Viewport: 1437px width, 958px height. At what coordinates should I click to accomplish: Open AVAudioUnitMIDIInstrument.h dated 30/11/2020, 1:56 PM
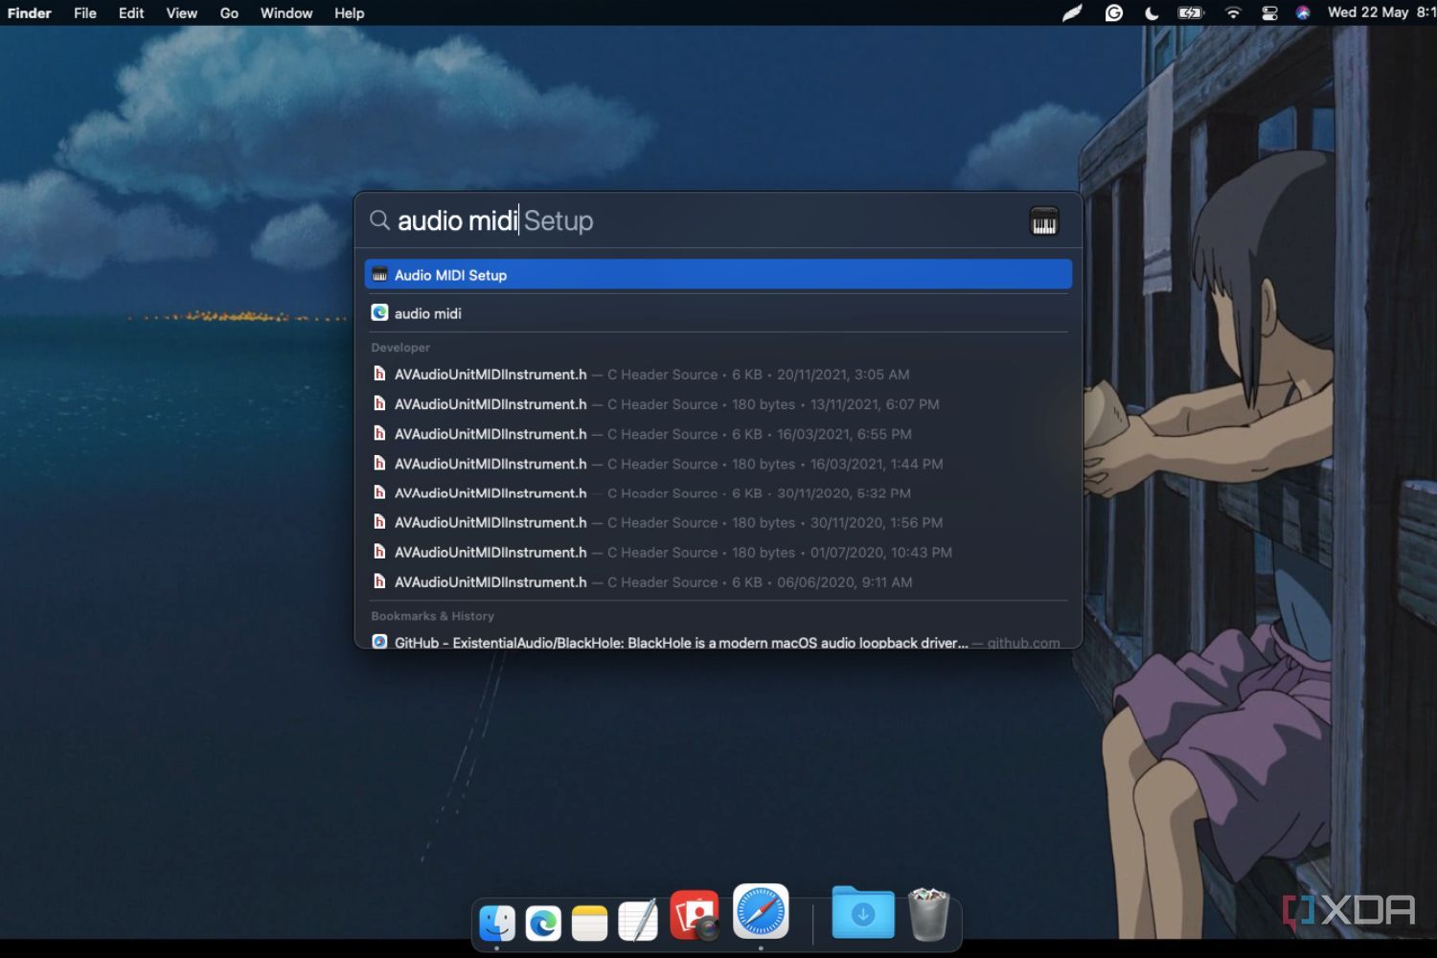(x=718, y=523)
